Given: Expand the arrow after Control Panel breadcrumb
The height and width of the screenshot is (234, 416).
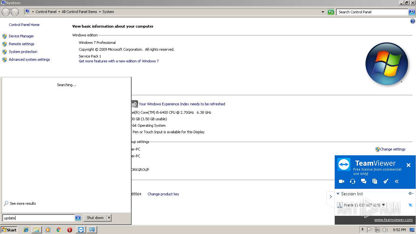Looking at the screenshot, I should coord(59,12).
